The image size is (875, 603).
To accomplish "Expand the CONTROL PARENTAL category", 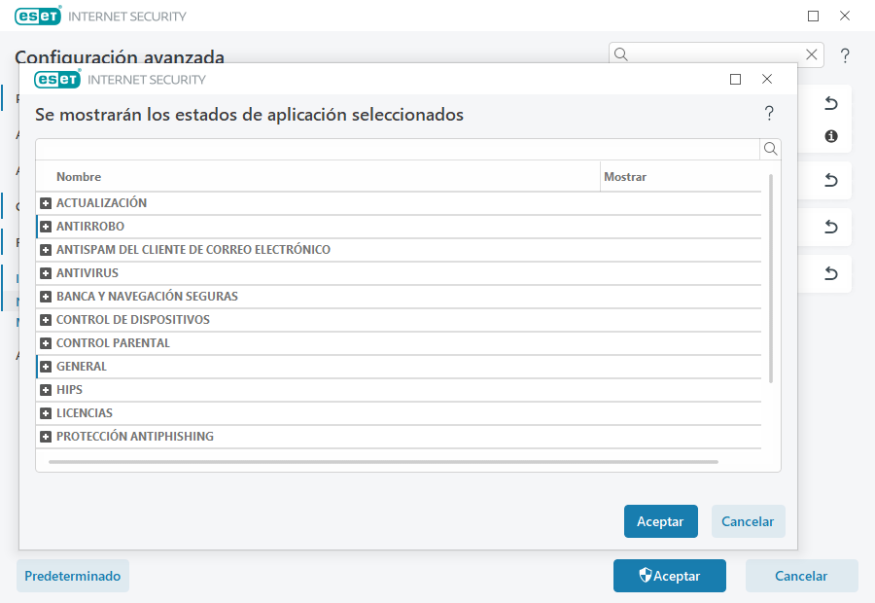I will pos(46,343).
